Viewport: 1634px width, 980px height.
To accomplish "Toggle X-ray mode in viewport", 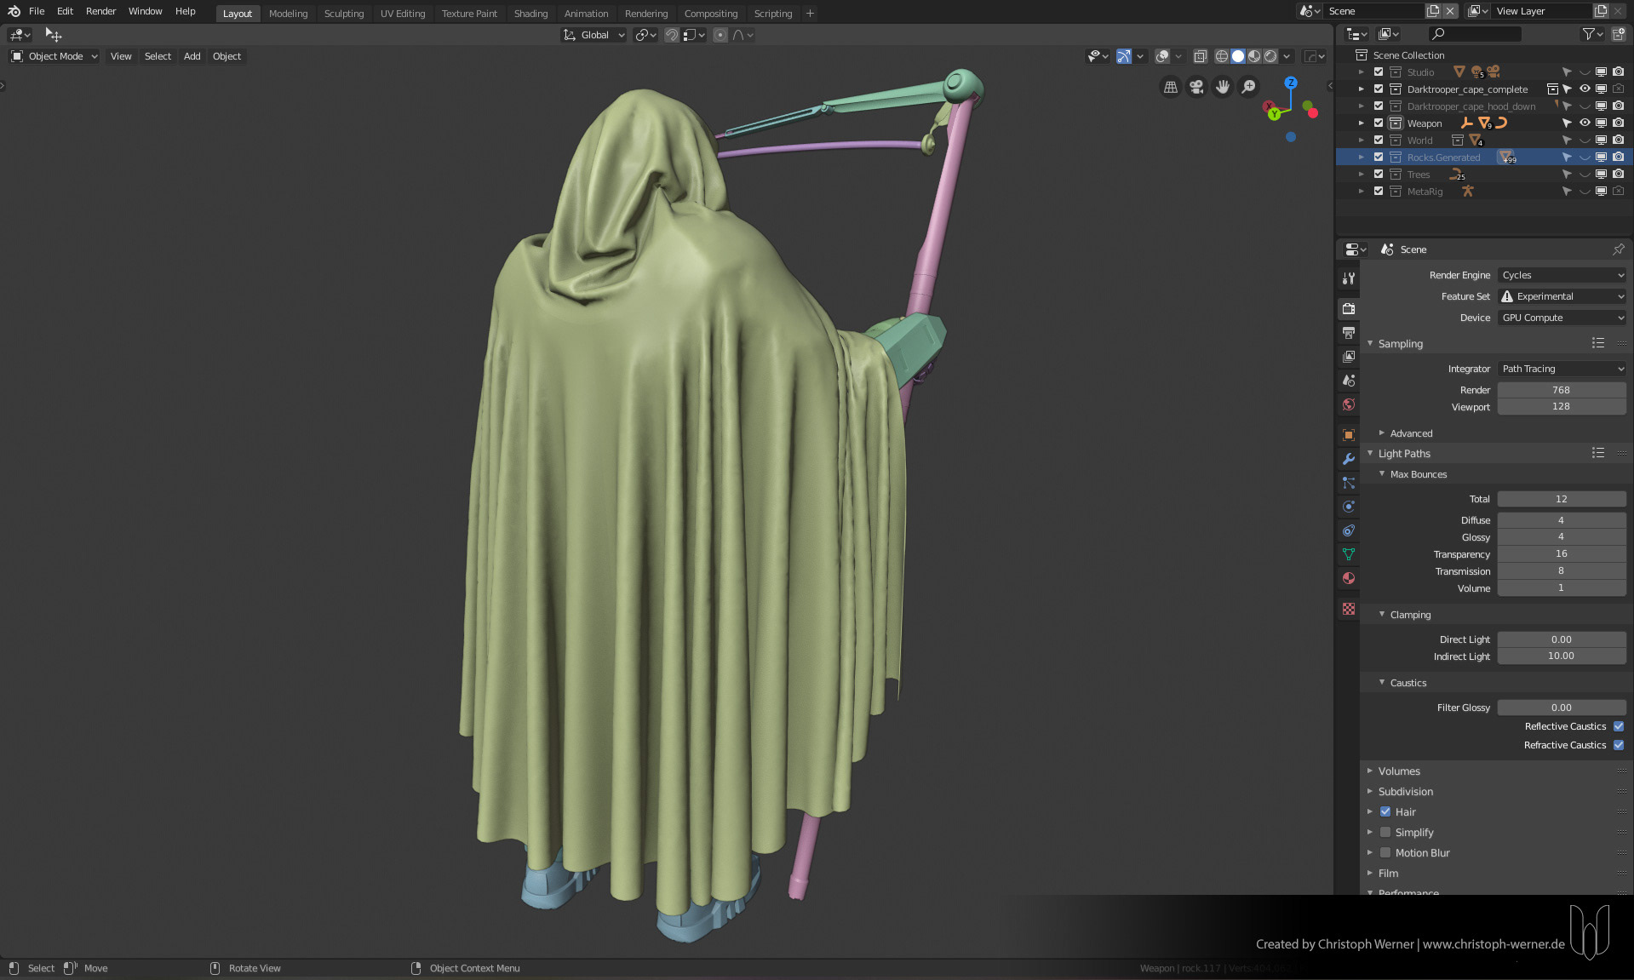I will tap(1200, 56).
